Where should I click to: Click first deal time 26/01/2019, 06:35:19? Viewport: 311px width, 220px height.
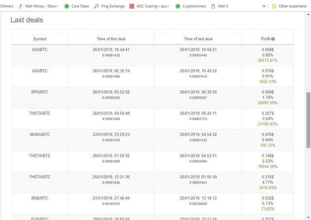click(x=111, y=71)
